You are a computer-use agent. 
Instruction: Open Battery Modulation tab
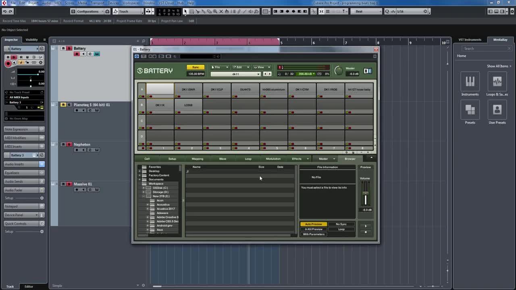tap(273, 159)
